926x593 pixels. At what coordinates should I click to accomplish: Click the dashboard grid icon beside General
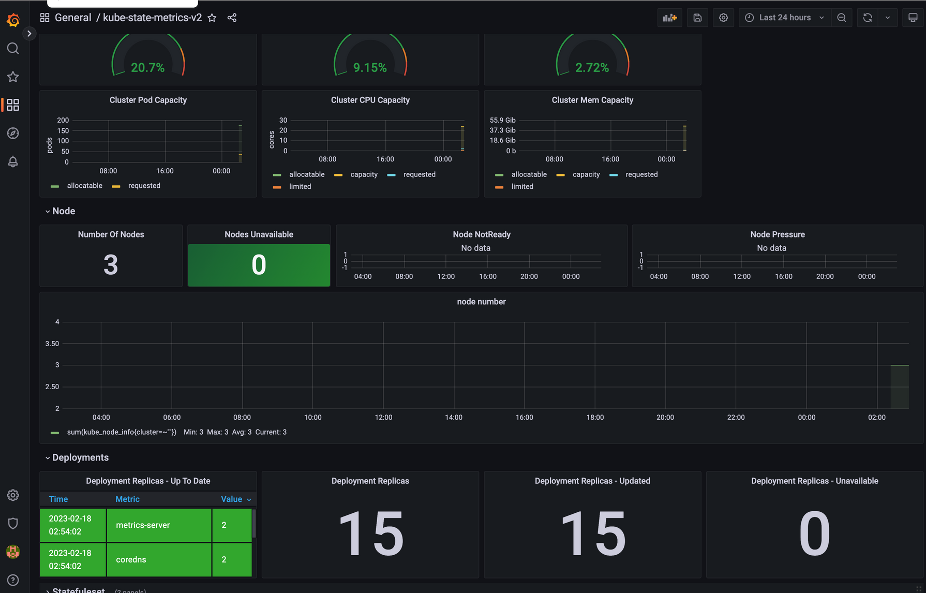(x=44, y=18)
